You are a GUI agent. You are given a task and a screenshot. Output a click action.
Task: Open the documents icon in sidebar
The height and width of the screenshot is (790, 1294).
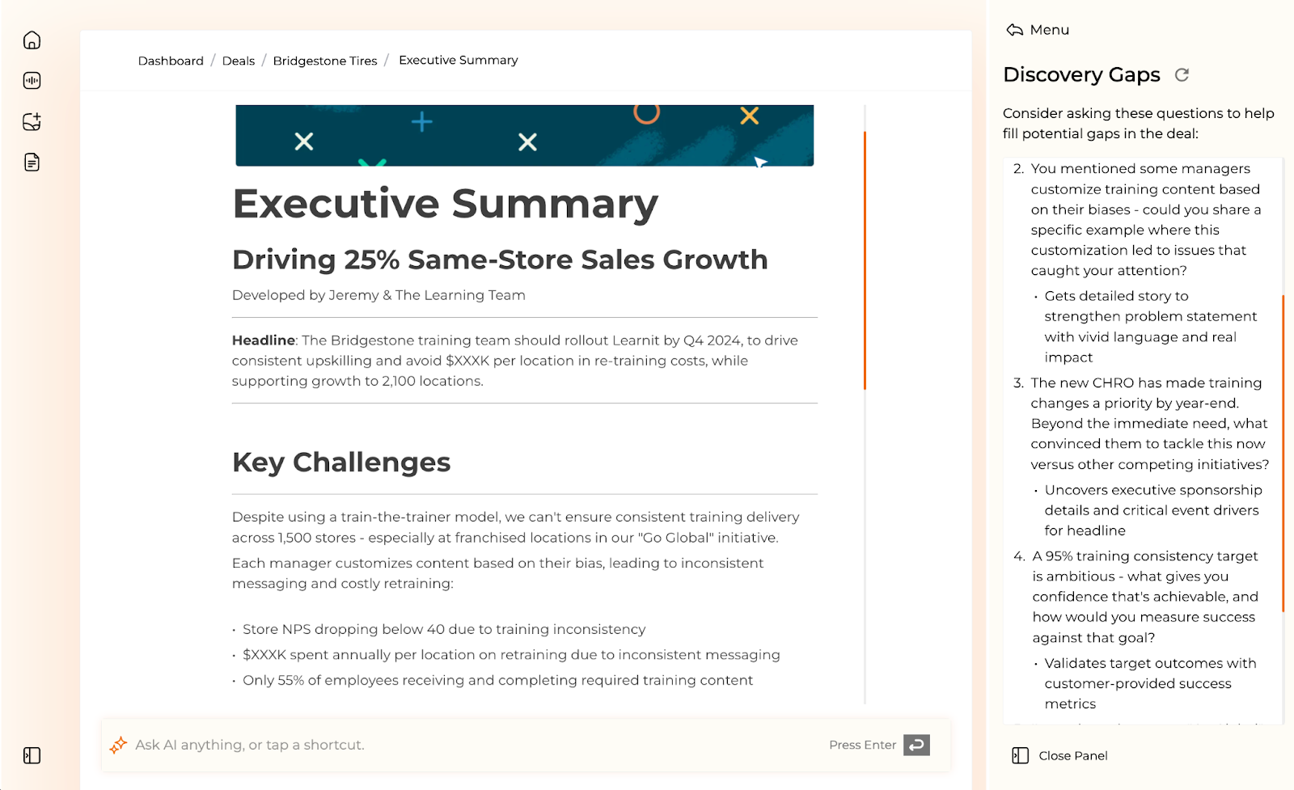click(32, 163)
